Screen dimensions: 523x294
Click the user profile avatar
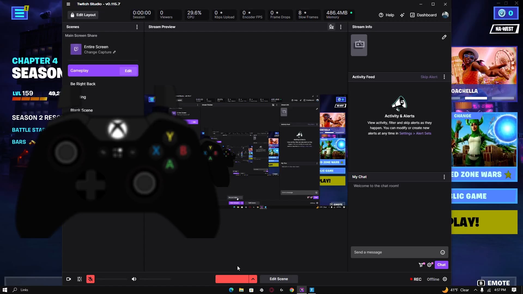(445, 15)
